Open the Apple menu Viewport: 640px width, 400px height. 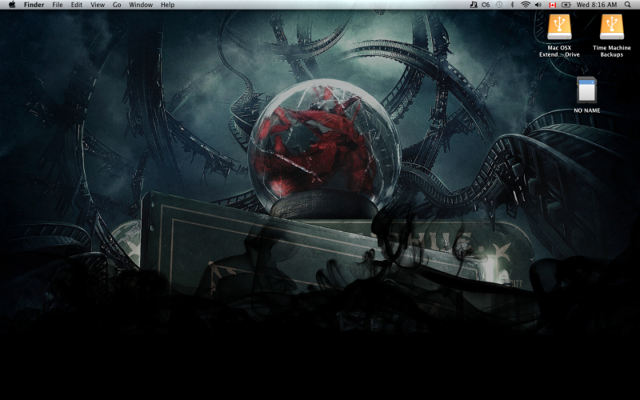click(12, 5)
